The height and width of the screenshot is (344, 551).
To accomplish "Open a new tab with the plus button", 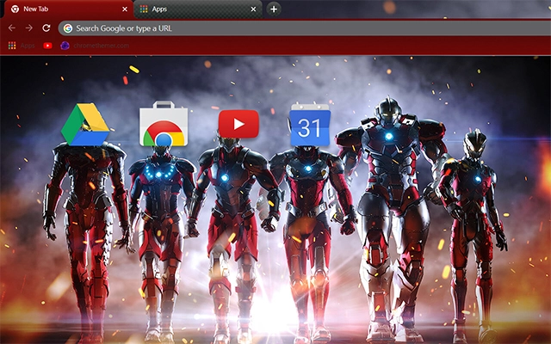I will 274,9.
